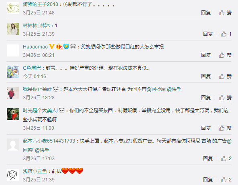This screenshot has width=238, height=185.
Task: Reply to 浅淇小丑鱼's comment
Action: [208, 180]
